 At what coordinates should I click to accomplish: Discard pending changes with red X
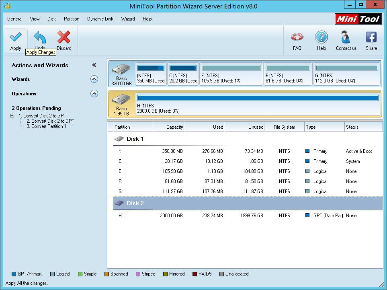(64, 41)
